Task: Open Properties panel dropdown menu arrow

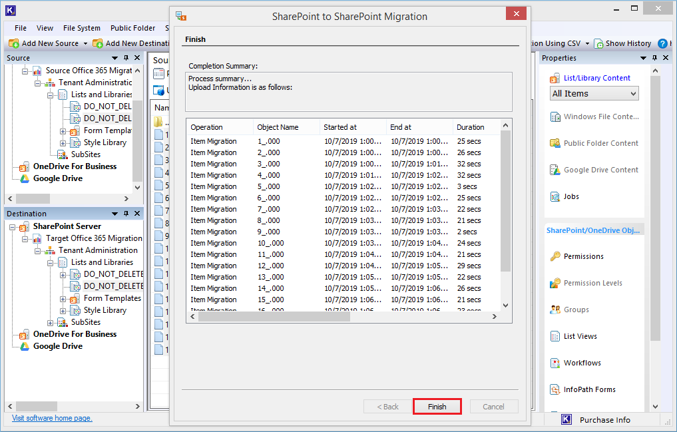Action: click(x=643, y=58)
